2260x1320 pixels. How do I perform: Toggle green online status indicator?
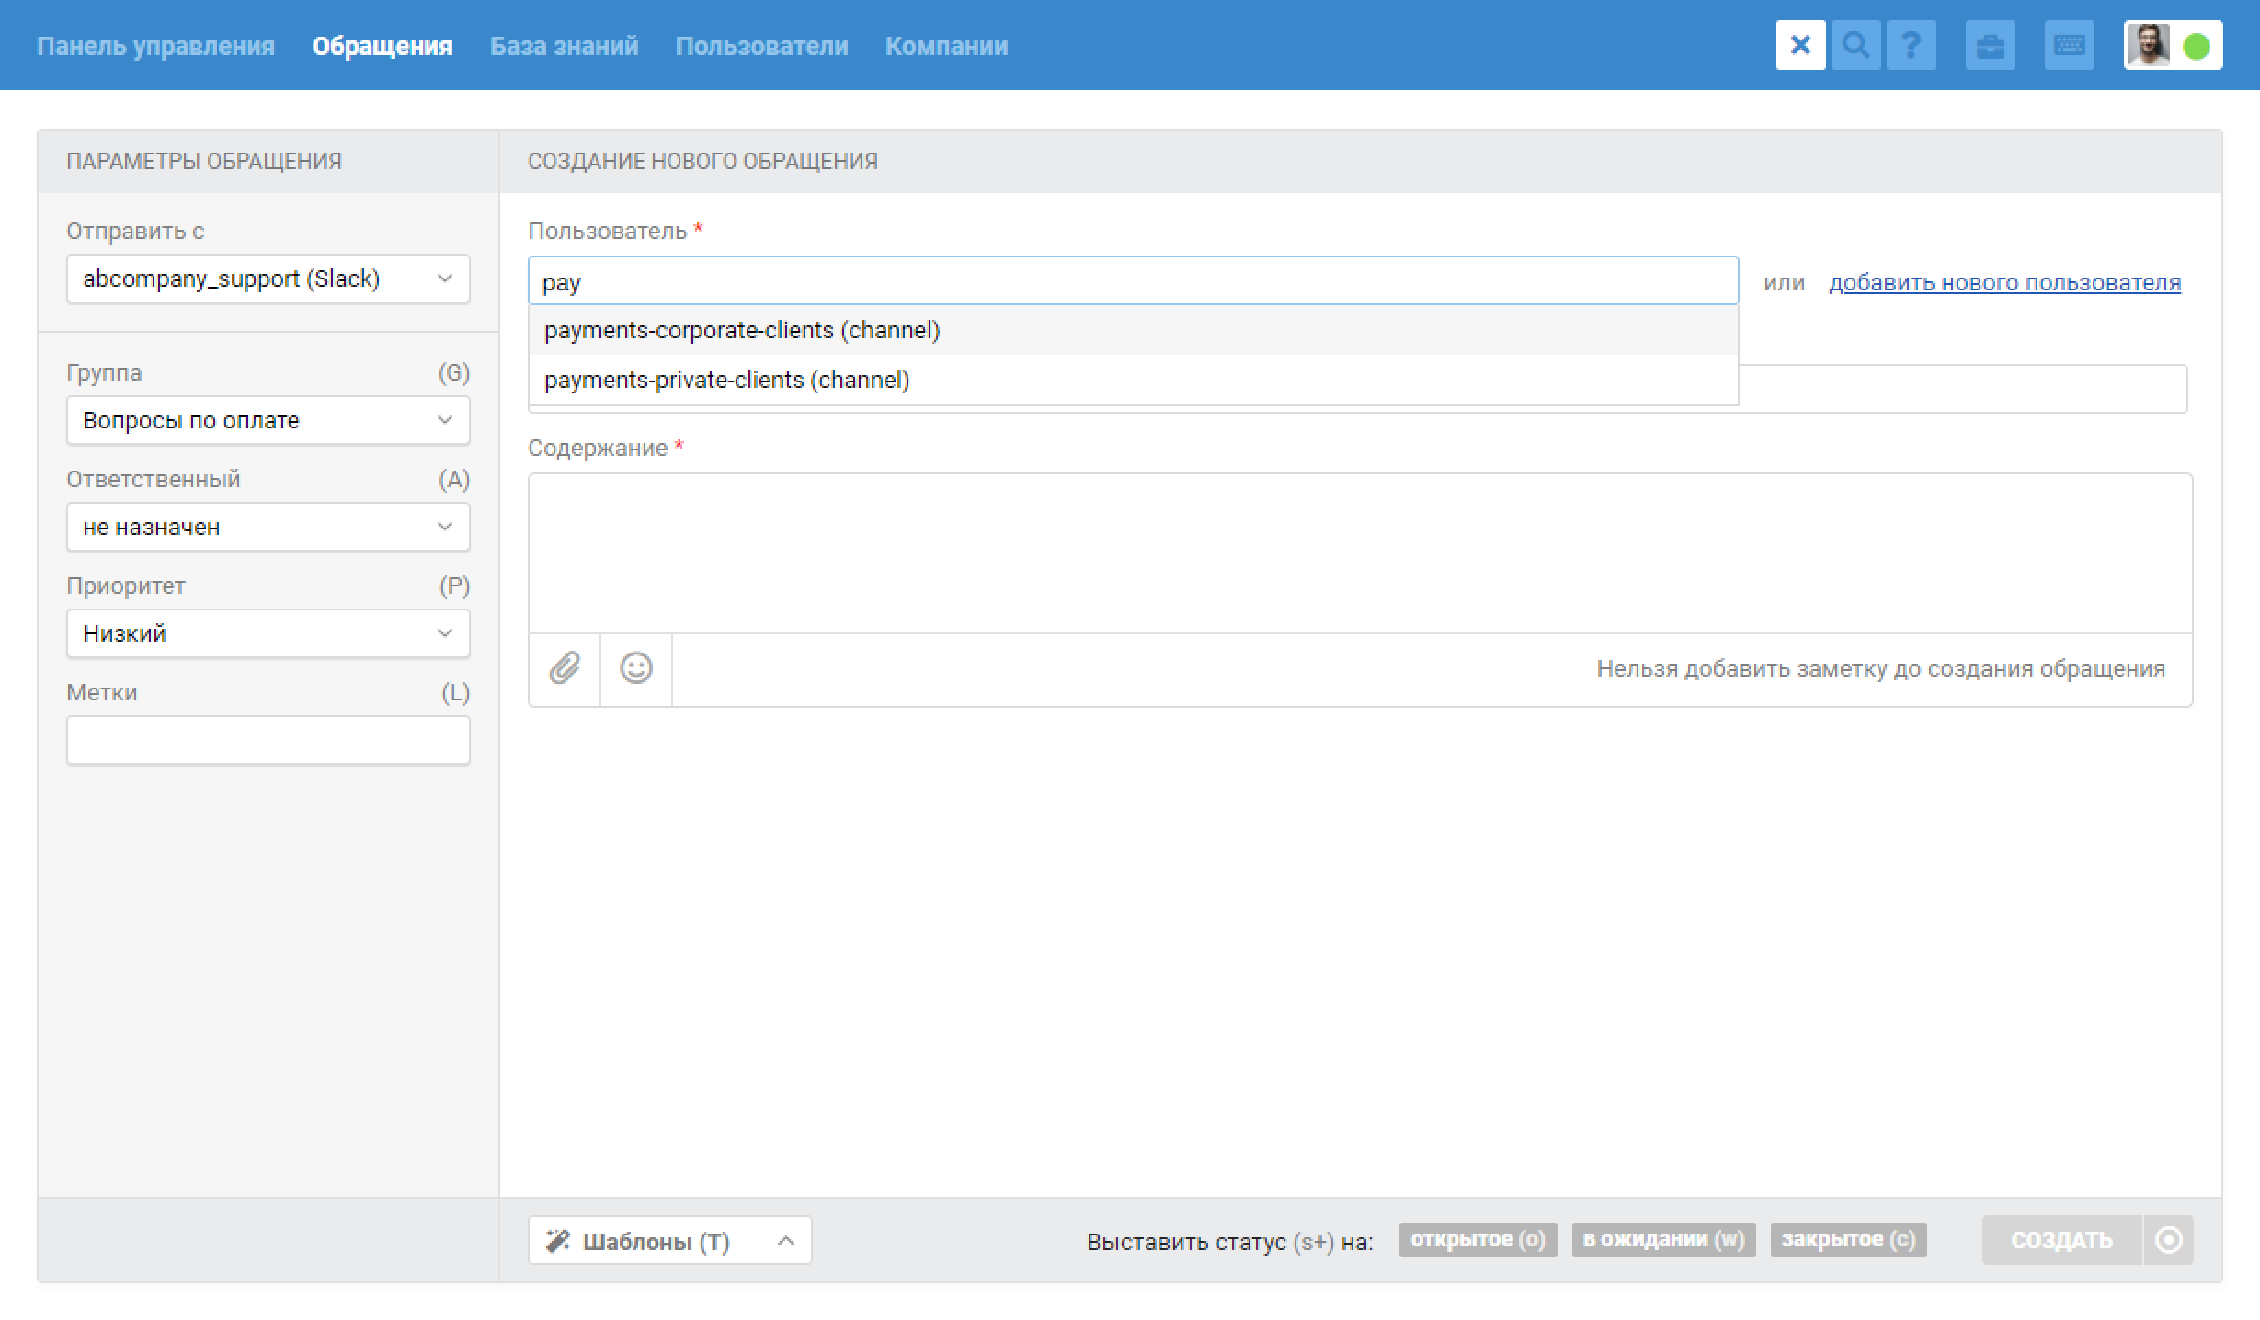click(2197, 46)
